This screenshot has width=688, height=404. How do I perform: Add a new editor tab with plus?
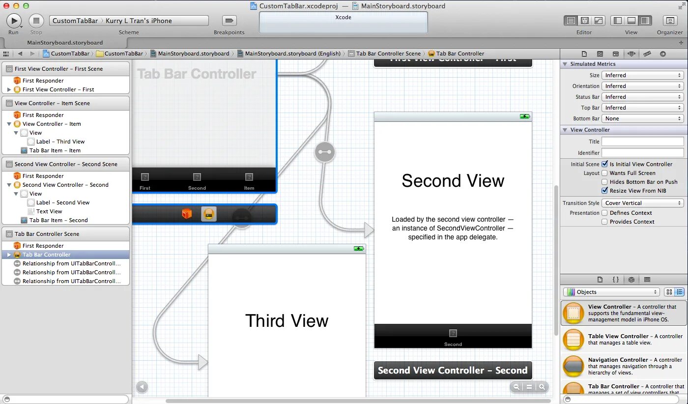coord(681,43)
